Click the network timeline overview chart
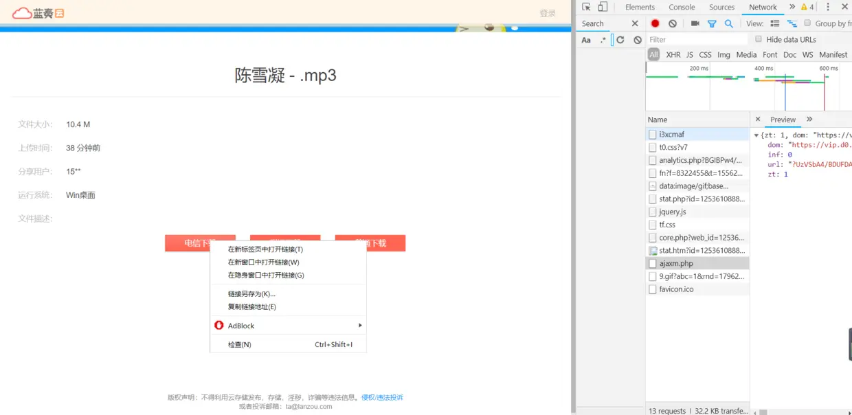 [x=748, y=86]
